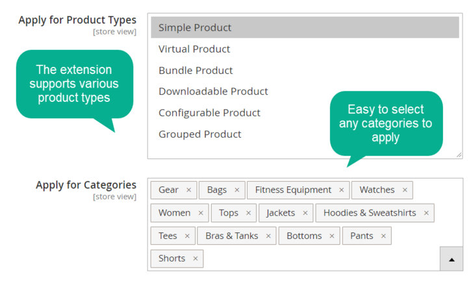
Task: Collapse the categories dropdown with arrow button
Action: pos(452,259)
